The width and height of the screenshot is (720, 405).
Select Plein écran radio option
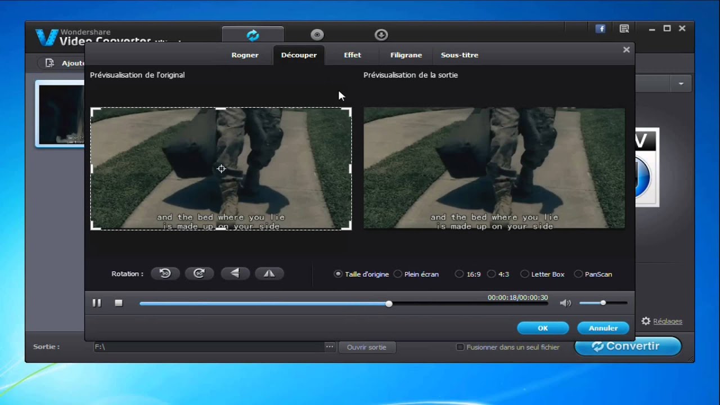pos(398,274)
